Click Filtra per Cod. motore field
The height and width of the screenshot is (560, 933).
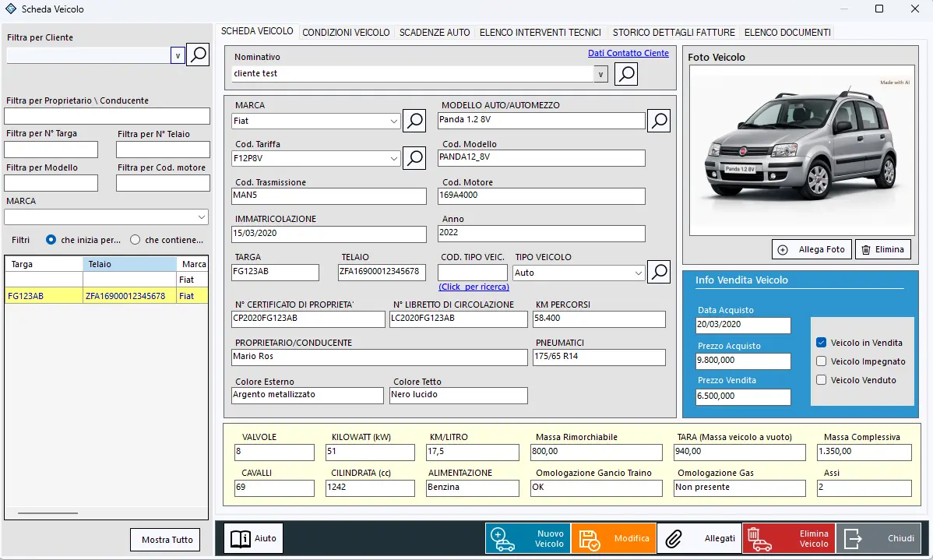tap(163, 183)
